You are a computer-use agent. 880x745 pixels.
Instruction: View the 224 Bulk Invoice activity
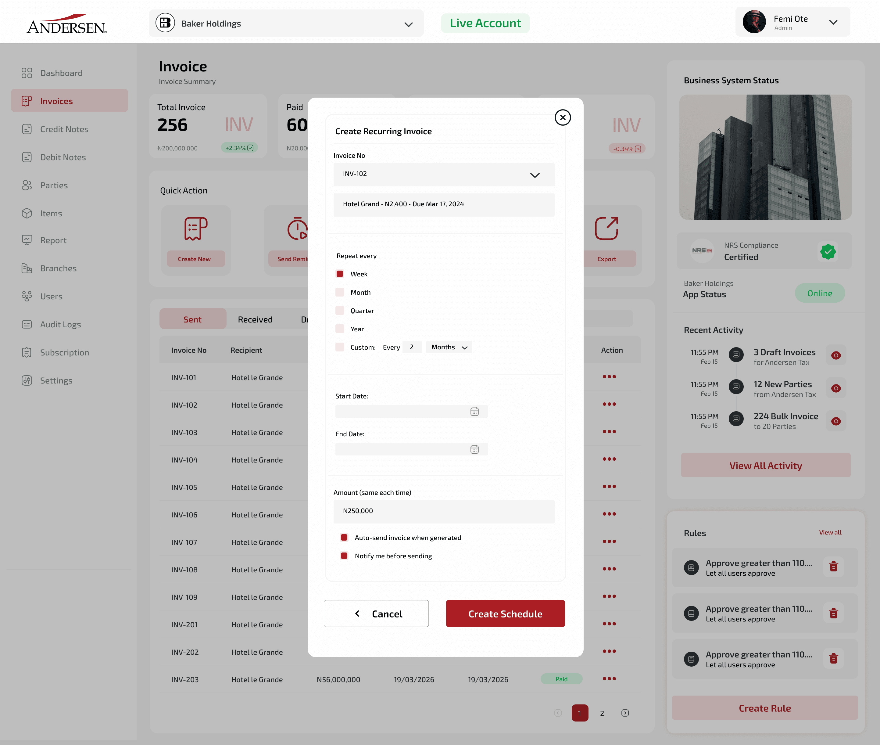(836, 421)
